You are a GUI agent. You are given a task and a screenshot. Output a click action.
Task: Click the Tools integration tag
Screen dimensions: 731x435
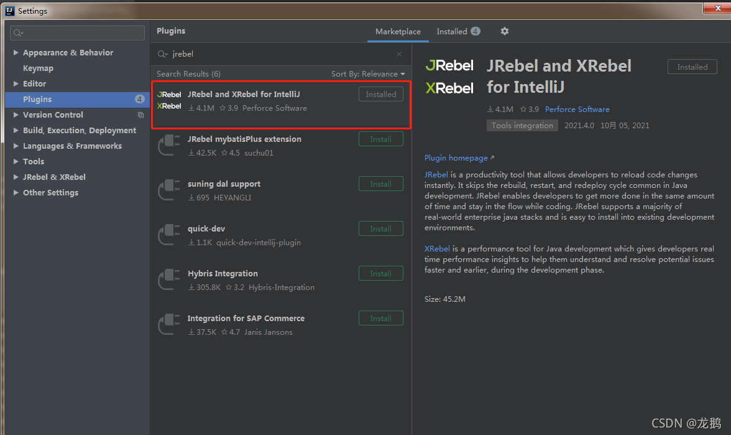click(x=522, y=126)
